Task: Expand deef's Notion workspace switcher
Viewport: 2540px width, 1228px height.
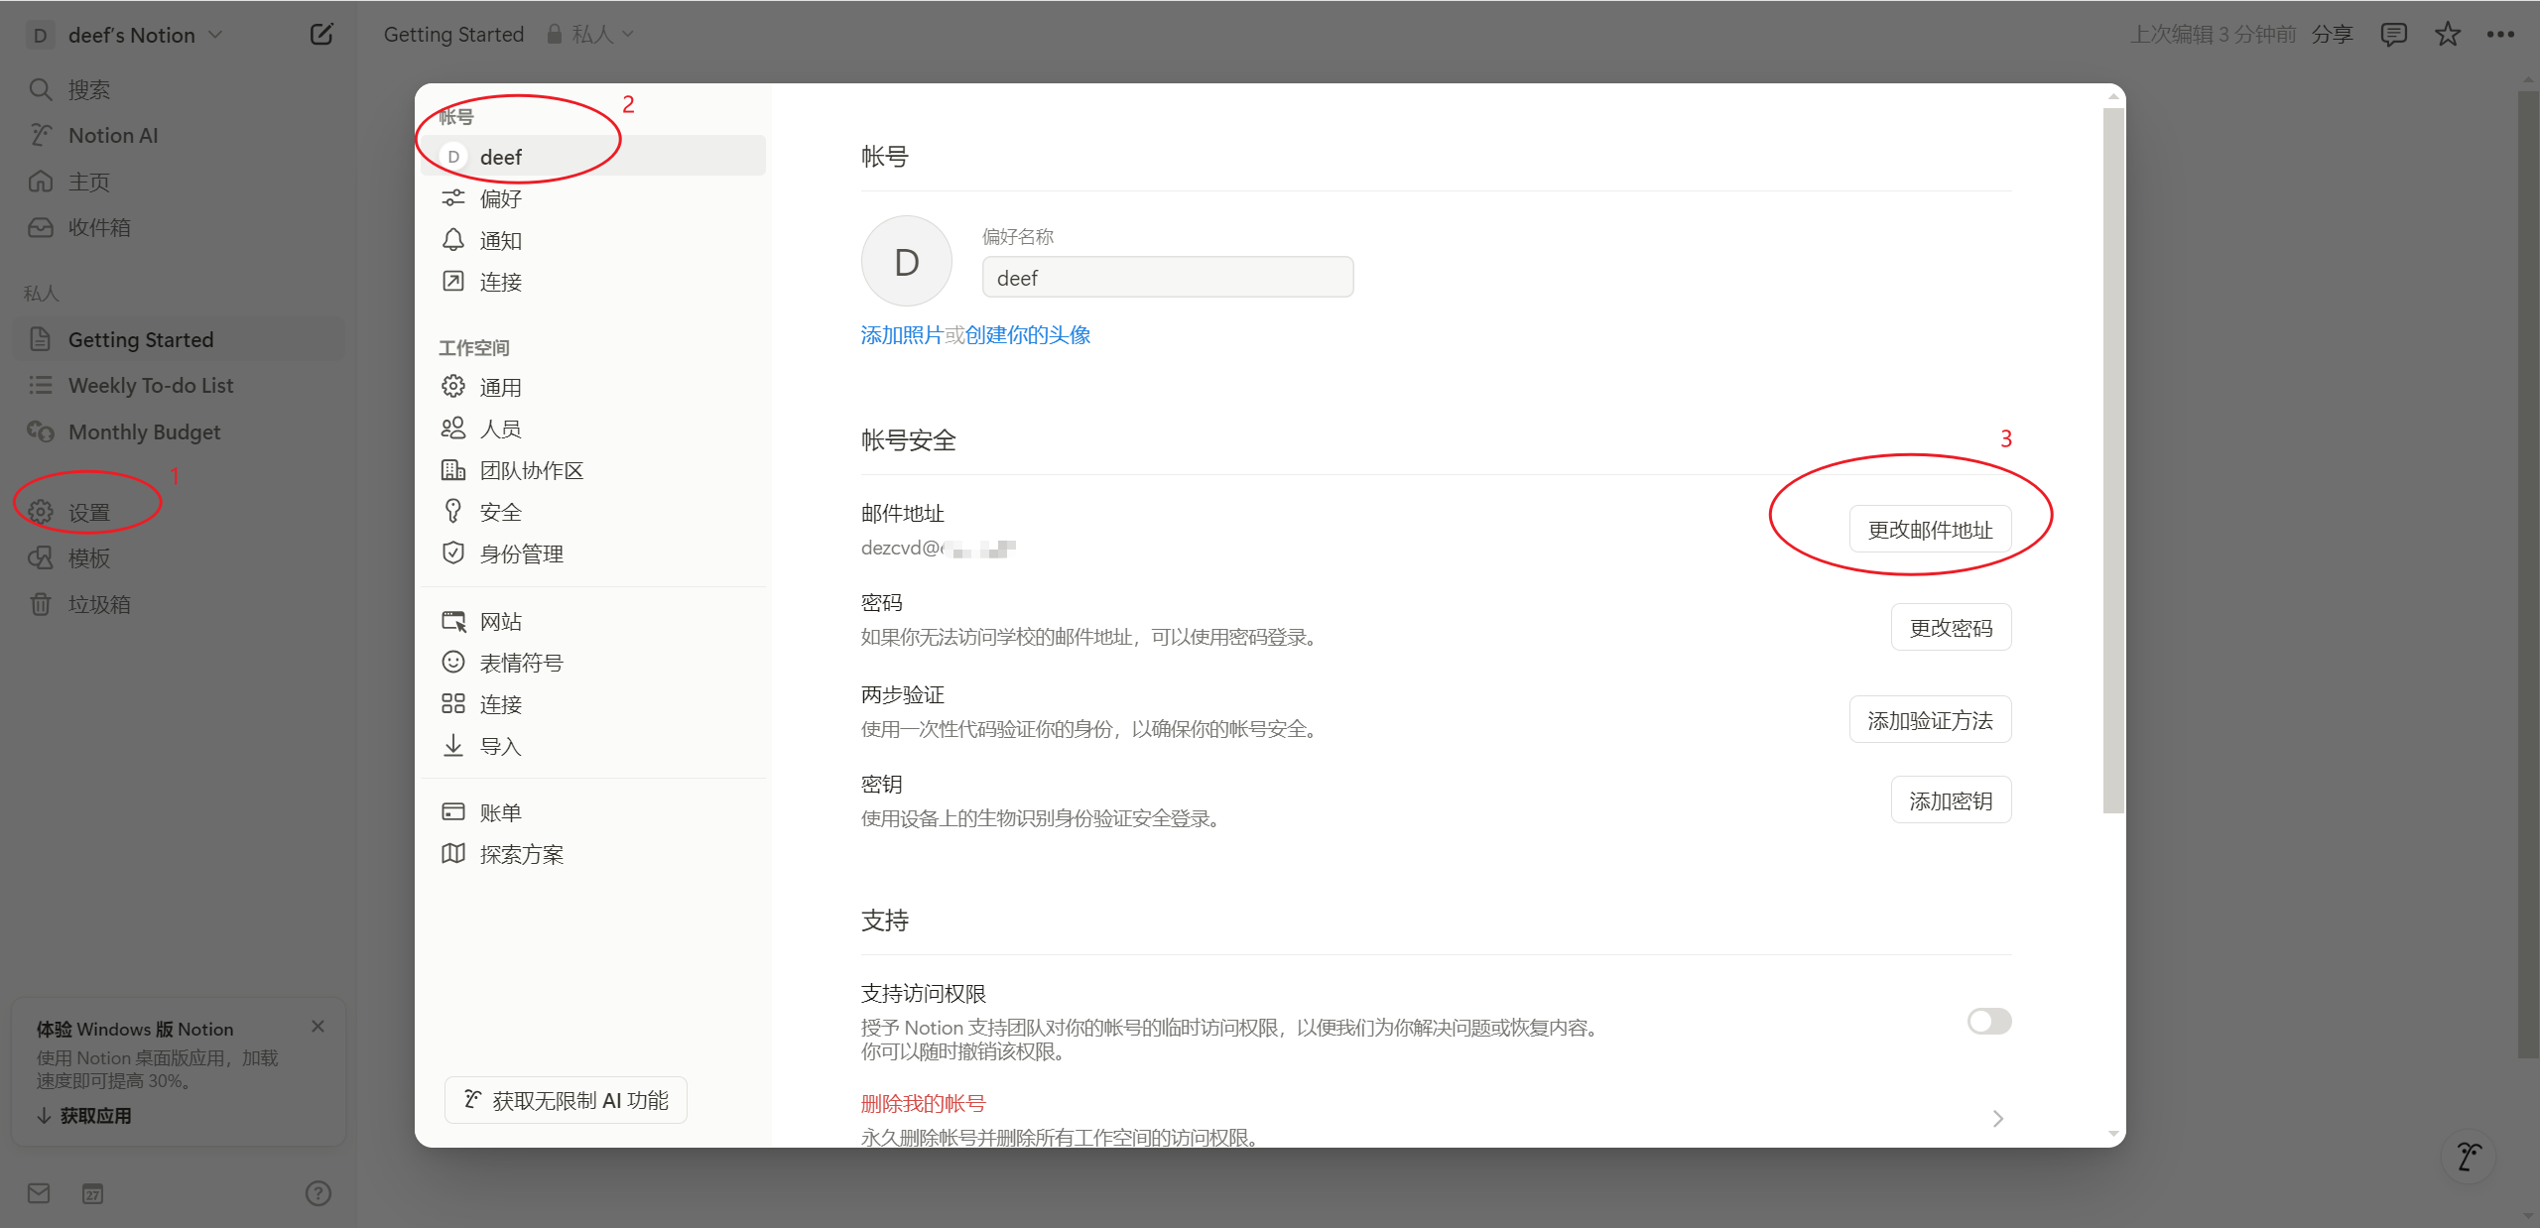Action: click(x=125, y=35)
